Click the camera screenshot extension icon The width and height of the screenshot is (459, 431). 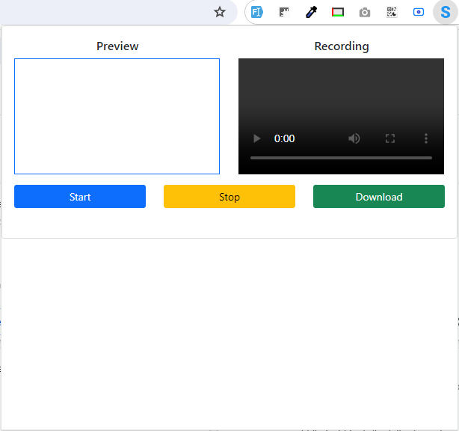tap(365, 12)
